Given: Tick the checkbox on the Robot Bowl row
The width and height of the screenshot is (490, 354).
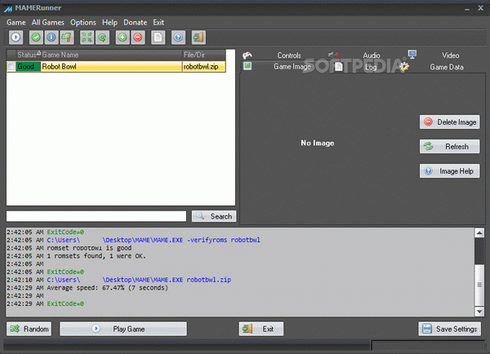Looking at the screenshot, I should (x=11, y=66).
